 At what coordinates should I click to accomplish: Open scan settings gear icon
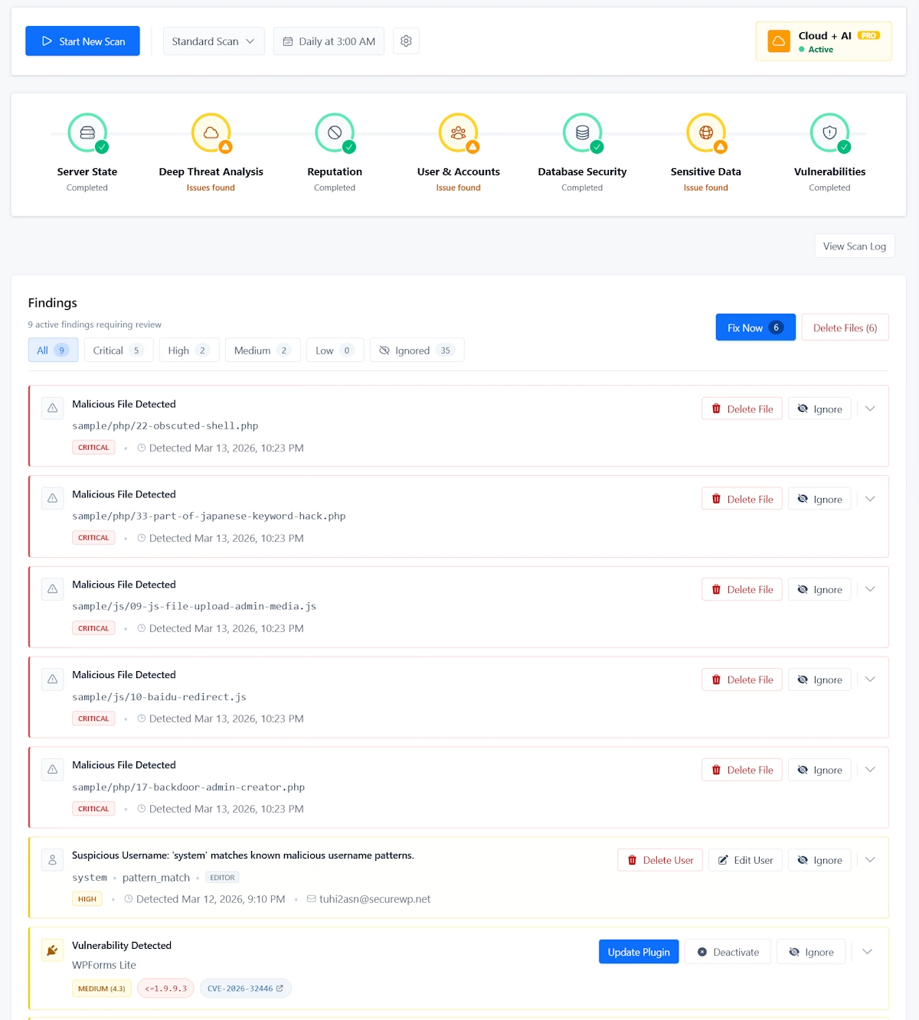click(x=406, y=41)
